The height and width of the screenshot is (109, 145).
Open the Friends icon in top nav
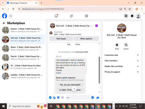(x=71, y=16)
